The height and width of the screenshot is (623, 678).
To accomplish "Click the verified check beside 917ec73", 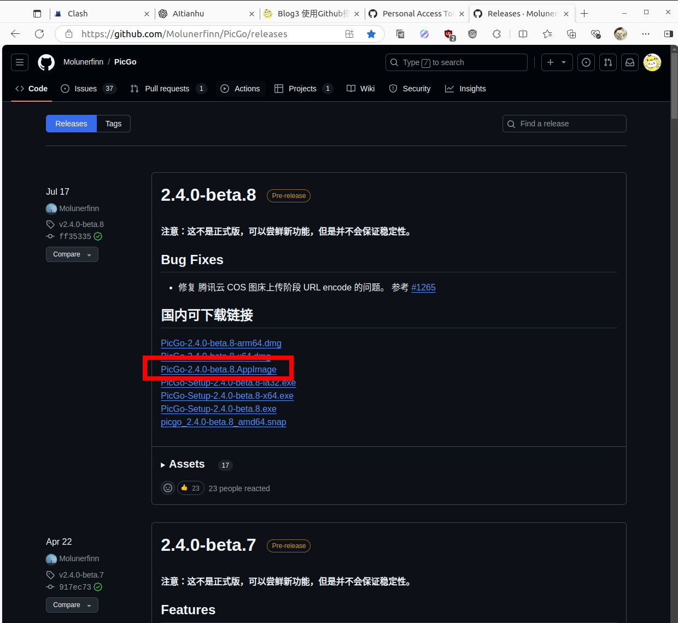I will [x=98, y=587].
